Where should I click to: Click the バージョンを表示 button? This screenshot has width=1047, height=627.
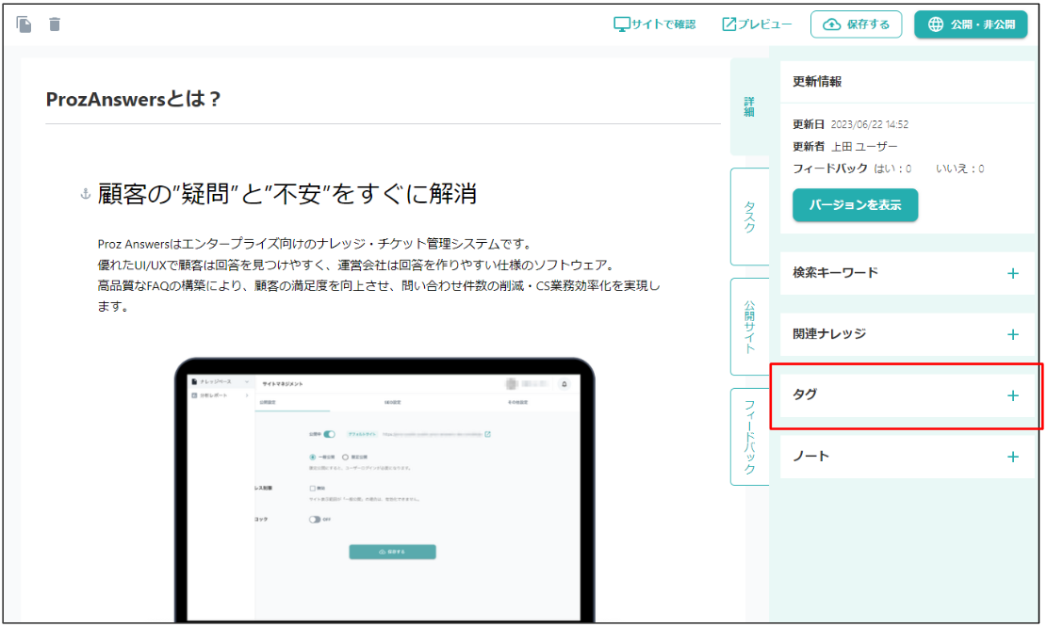856,205
